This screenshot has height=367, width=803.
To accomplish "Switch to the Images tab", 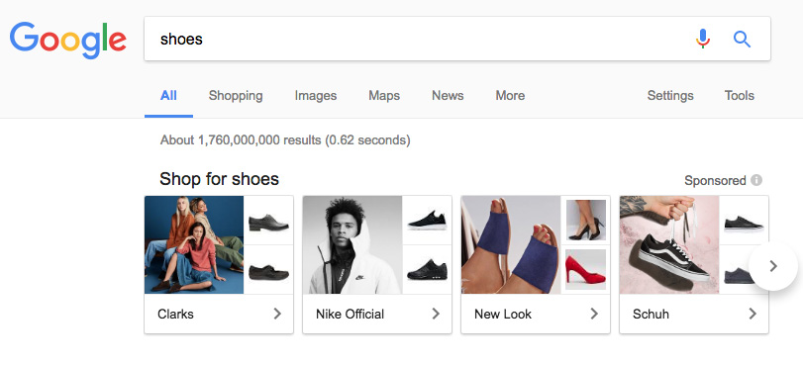I will pyautogui.click(x=316, y=96).
